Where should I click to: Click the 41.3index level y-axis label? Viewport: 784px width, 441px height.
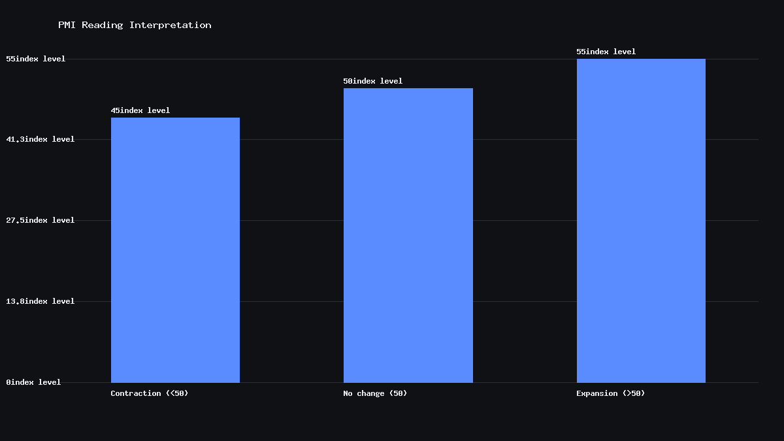[x=41, y=139]
